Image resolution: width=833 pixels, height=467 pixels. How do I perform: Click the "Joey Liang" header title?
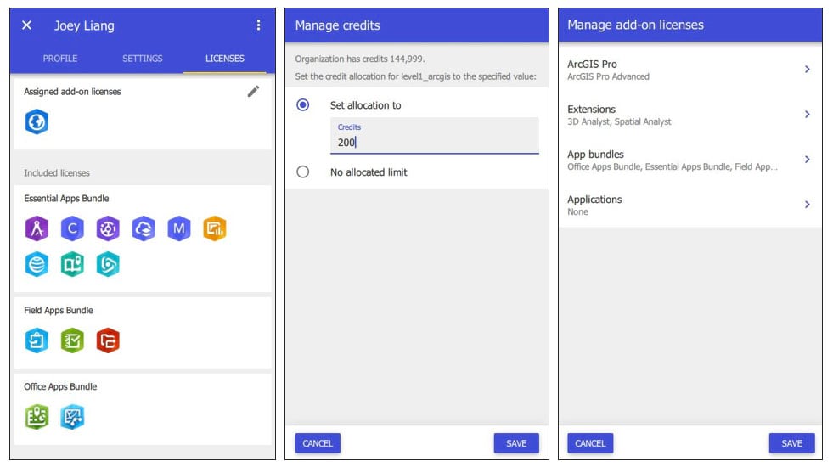pos(84,25)
